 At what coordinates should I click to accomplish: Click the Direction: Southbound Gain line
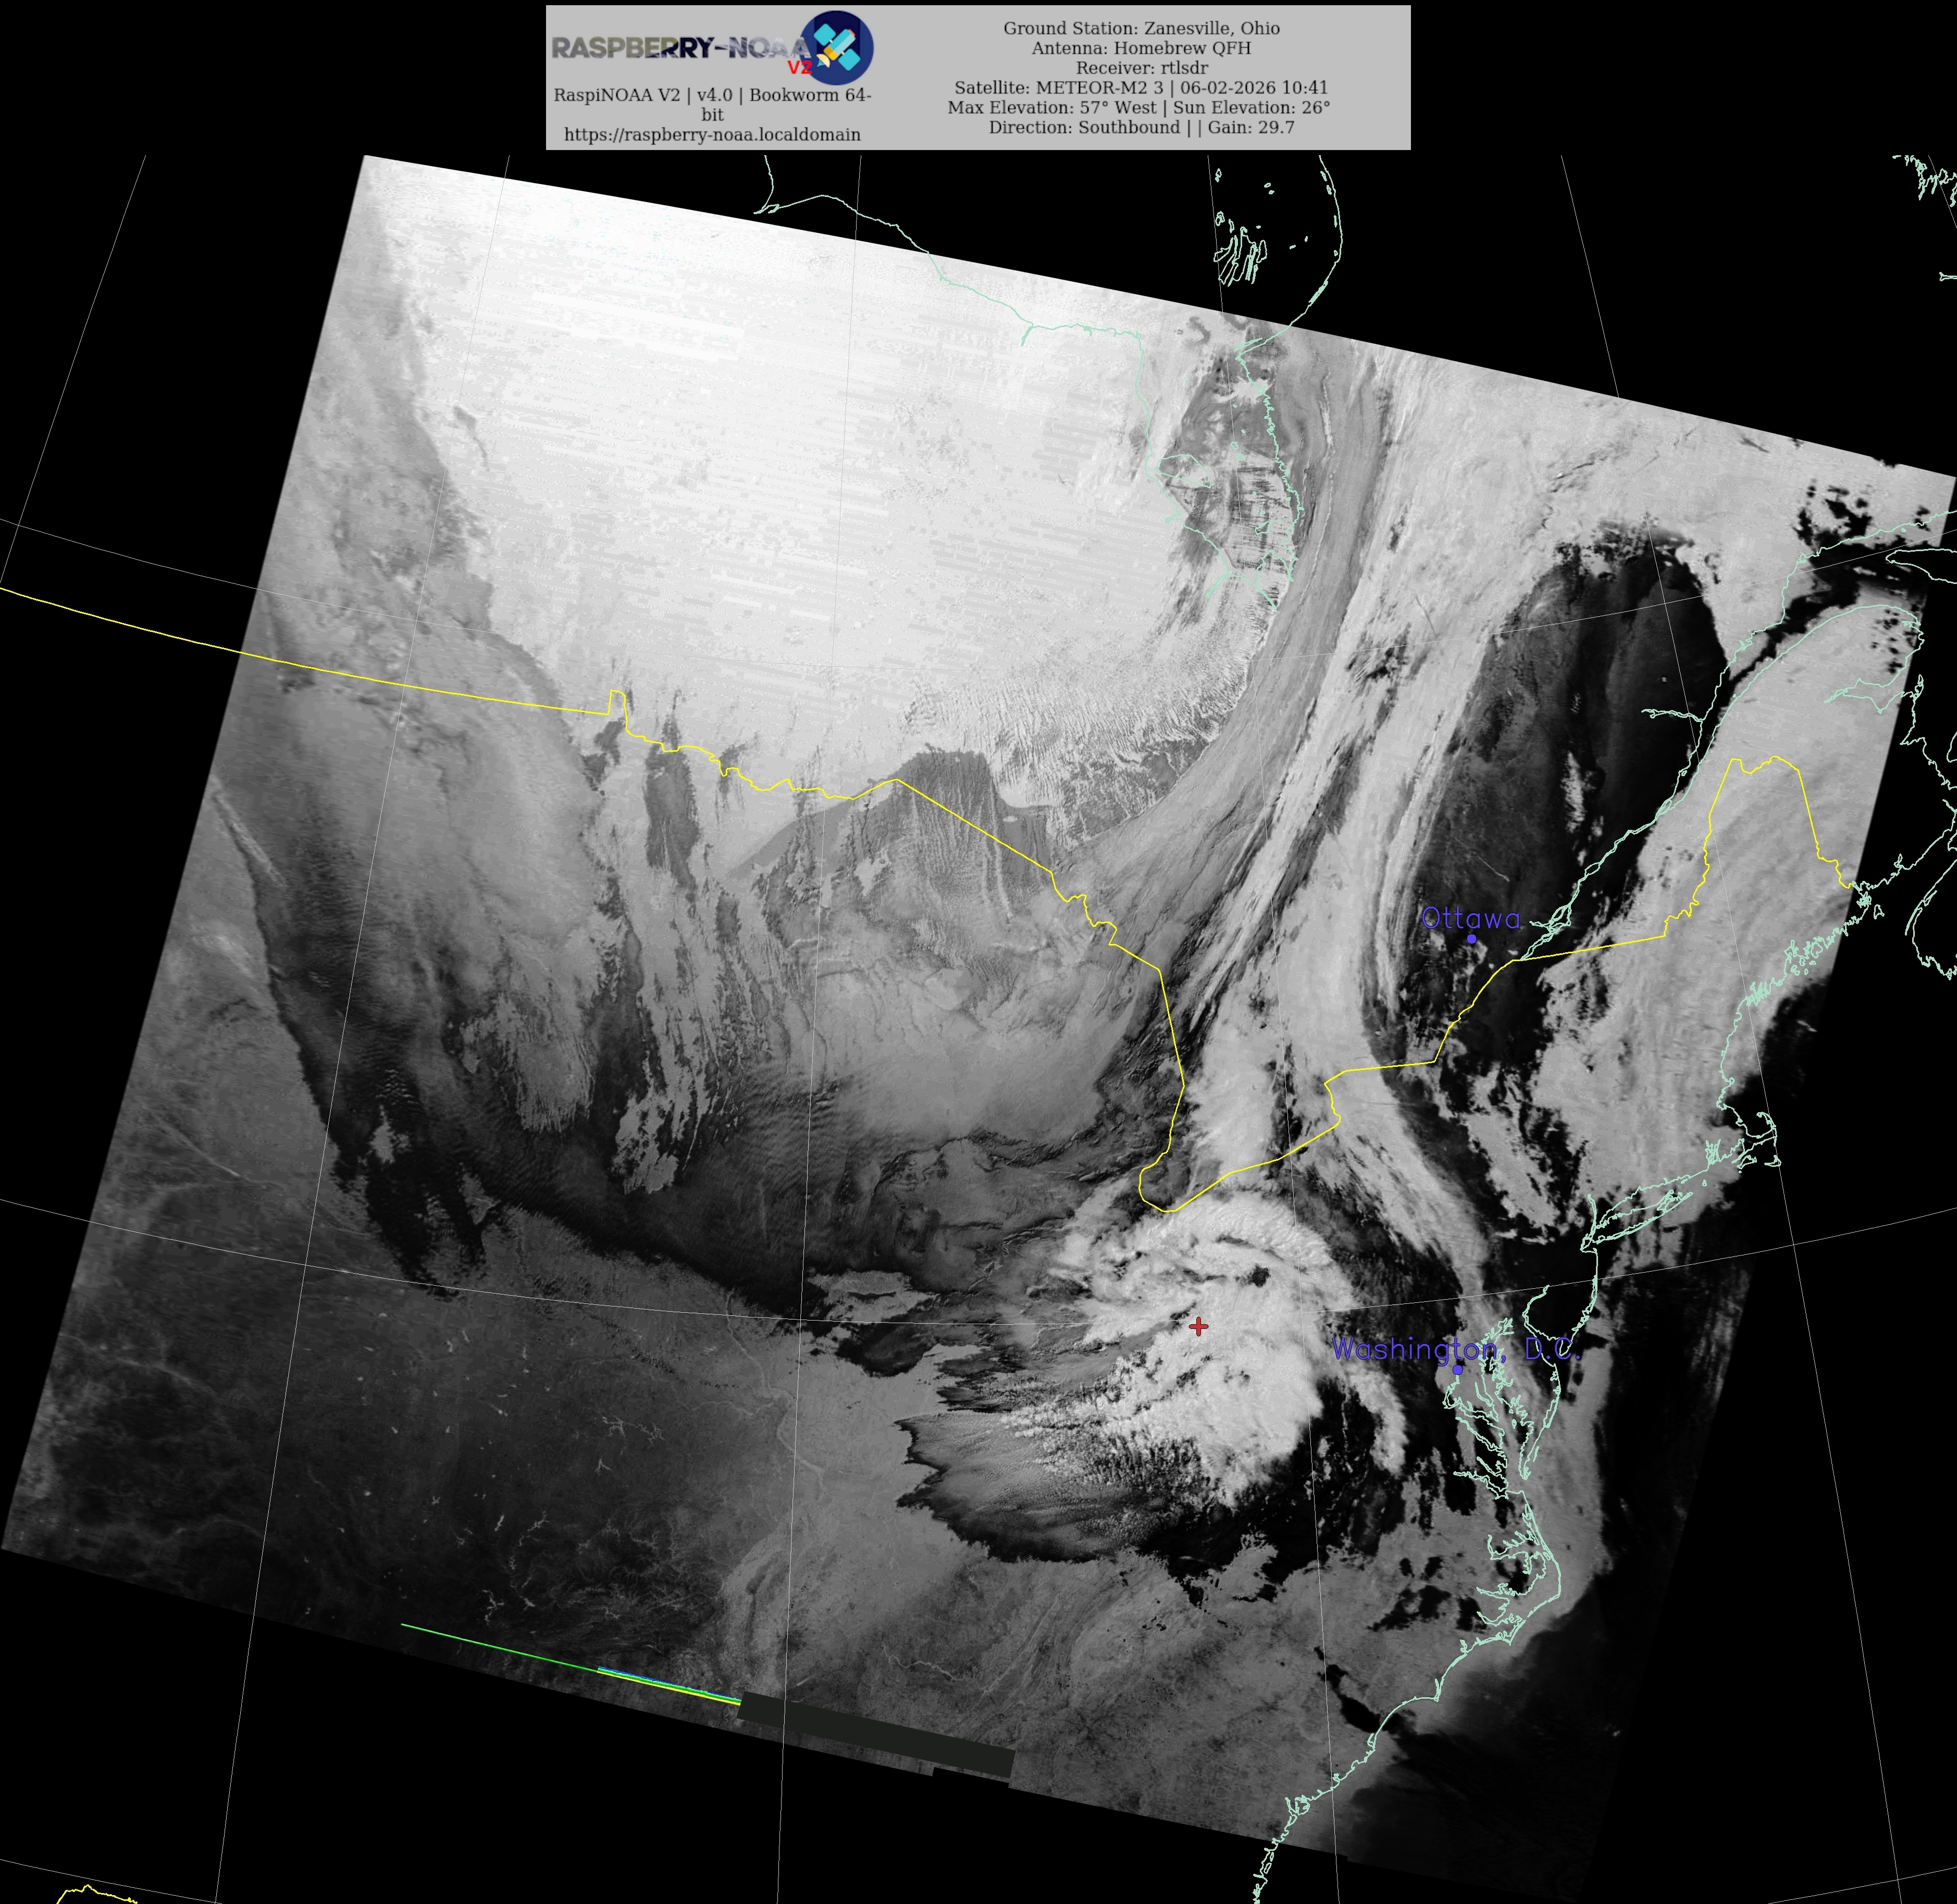1141,128
